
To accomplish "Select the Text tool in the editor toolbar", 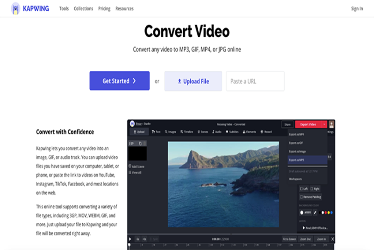I will [156, 132].
